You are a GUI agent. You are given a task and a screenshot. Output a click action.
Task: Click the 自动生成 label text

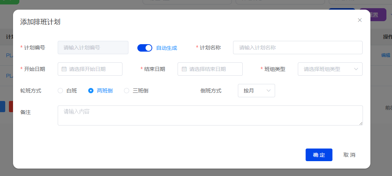pos(166,48)
